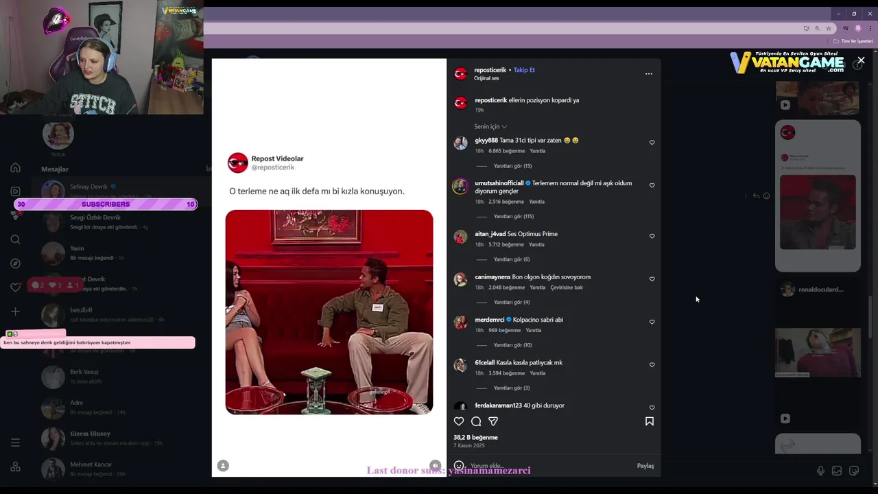
Task: Open the emoji picker beside Yorum ekle
Action: 459,466
